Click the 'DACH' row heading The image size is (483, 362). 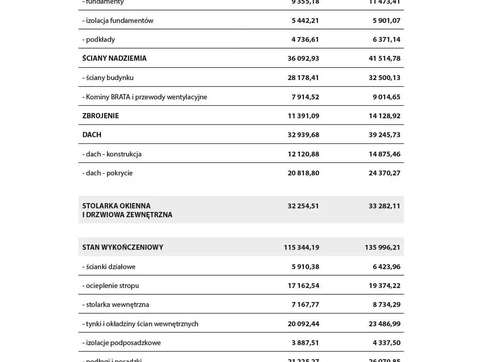[92, 135]
